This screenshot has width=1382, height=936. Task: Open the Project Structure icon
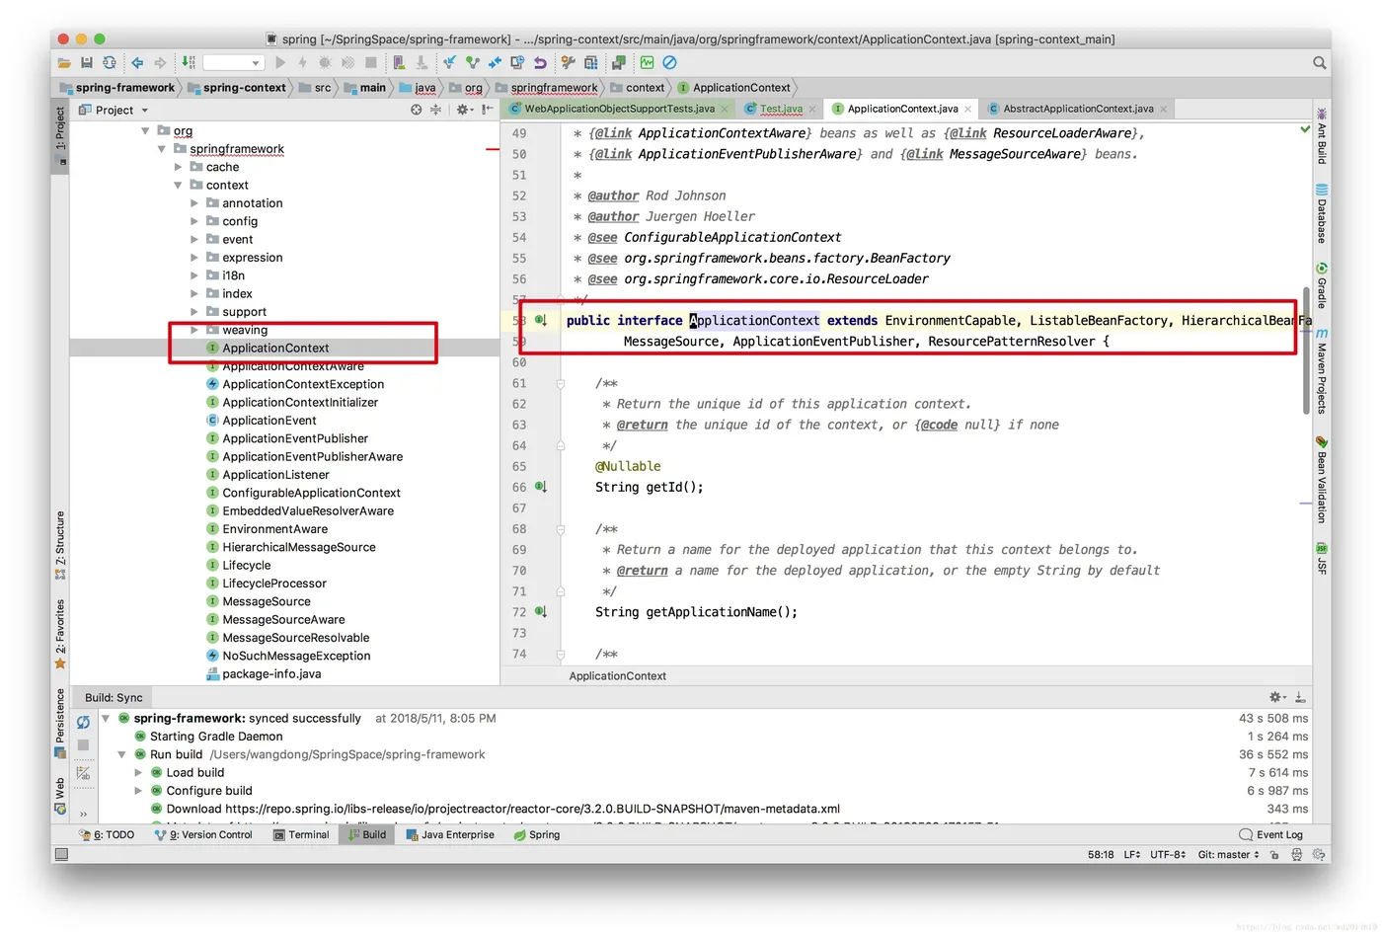pyautogui.click(x=590, y=63)
